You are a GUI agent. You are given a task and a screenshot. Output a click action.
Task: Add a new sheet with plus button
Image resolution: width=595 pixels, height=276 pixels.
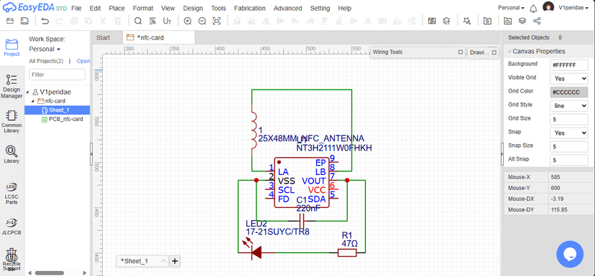tap(175, 261)
